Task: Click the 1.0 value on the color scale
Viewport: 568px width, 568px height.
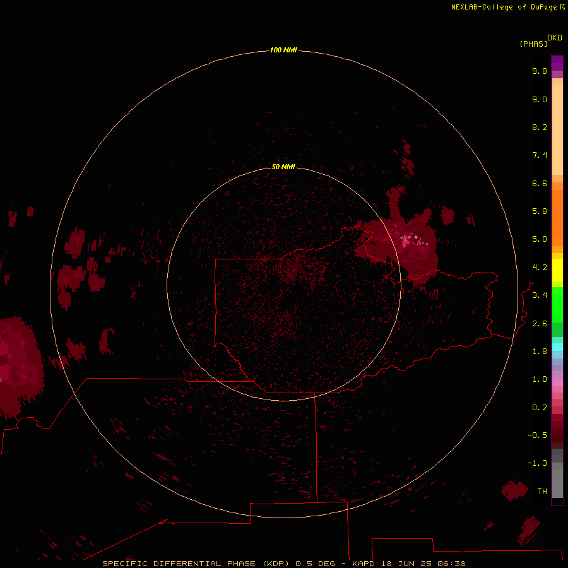Action: [x=540, y=379]
